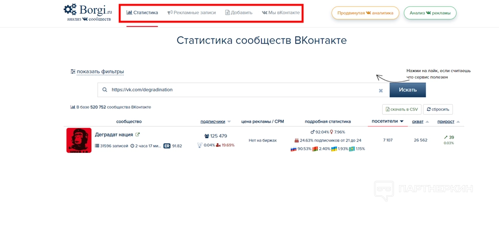This screenshot has height=228, width=499.
Task: Click the Ukrainian flag 1.93% statistic
Action: 339,149
